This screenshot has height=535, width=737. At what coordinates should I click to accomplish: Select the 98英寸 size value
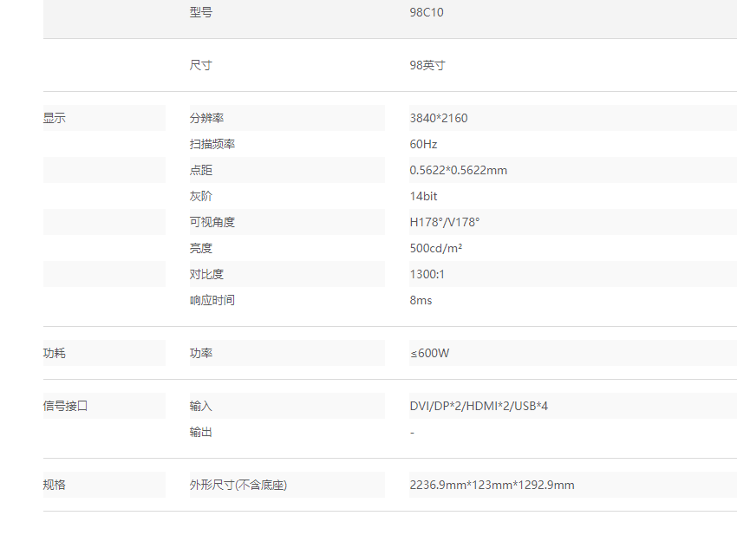(x=427, y=66)
